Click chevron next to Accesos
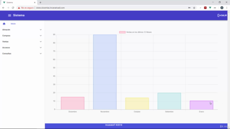230x129 pixels. point(41,48)
